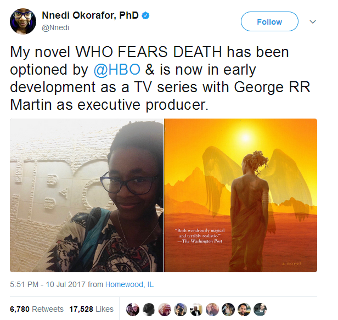Click the fifth liker avatar in suit

(x=196, y=310)
